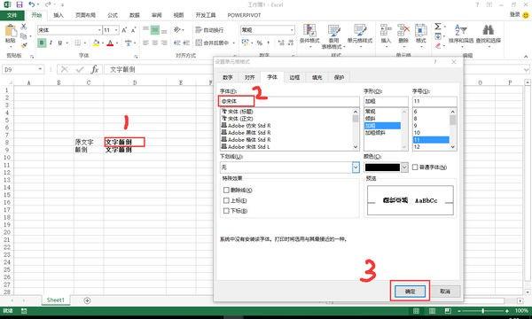Image resolution: width=532 pixels, height=319 pixels.
Task: Undo the last action
Action: pyautogui.click(x=32, y=4)
